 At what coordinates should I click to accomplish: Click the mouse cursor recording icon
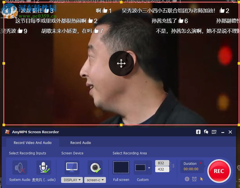[202, 179]
